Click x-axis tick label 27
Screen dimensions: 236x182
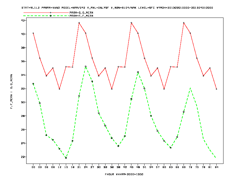[92, 167]
